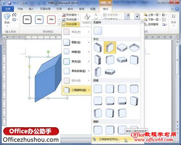Click the Save icon in the quick access toolbar
This screenshot has height=145, width=181.
point(9,3)
